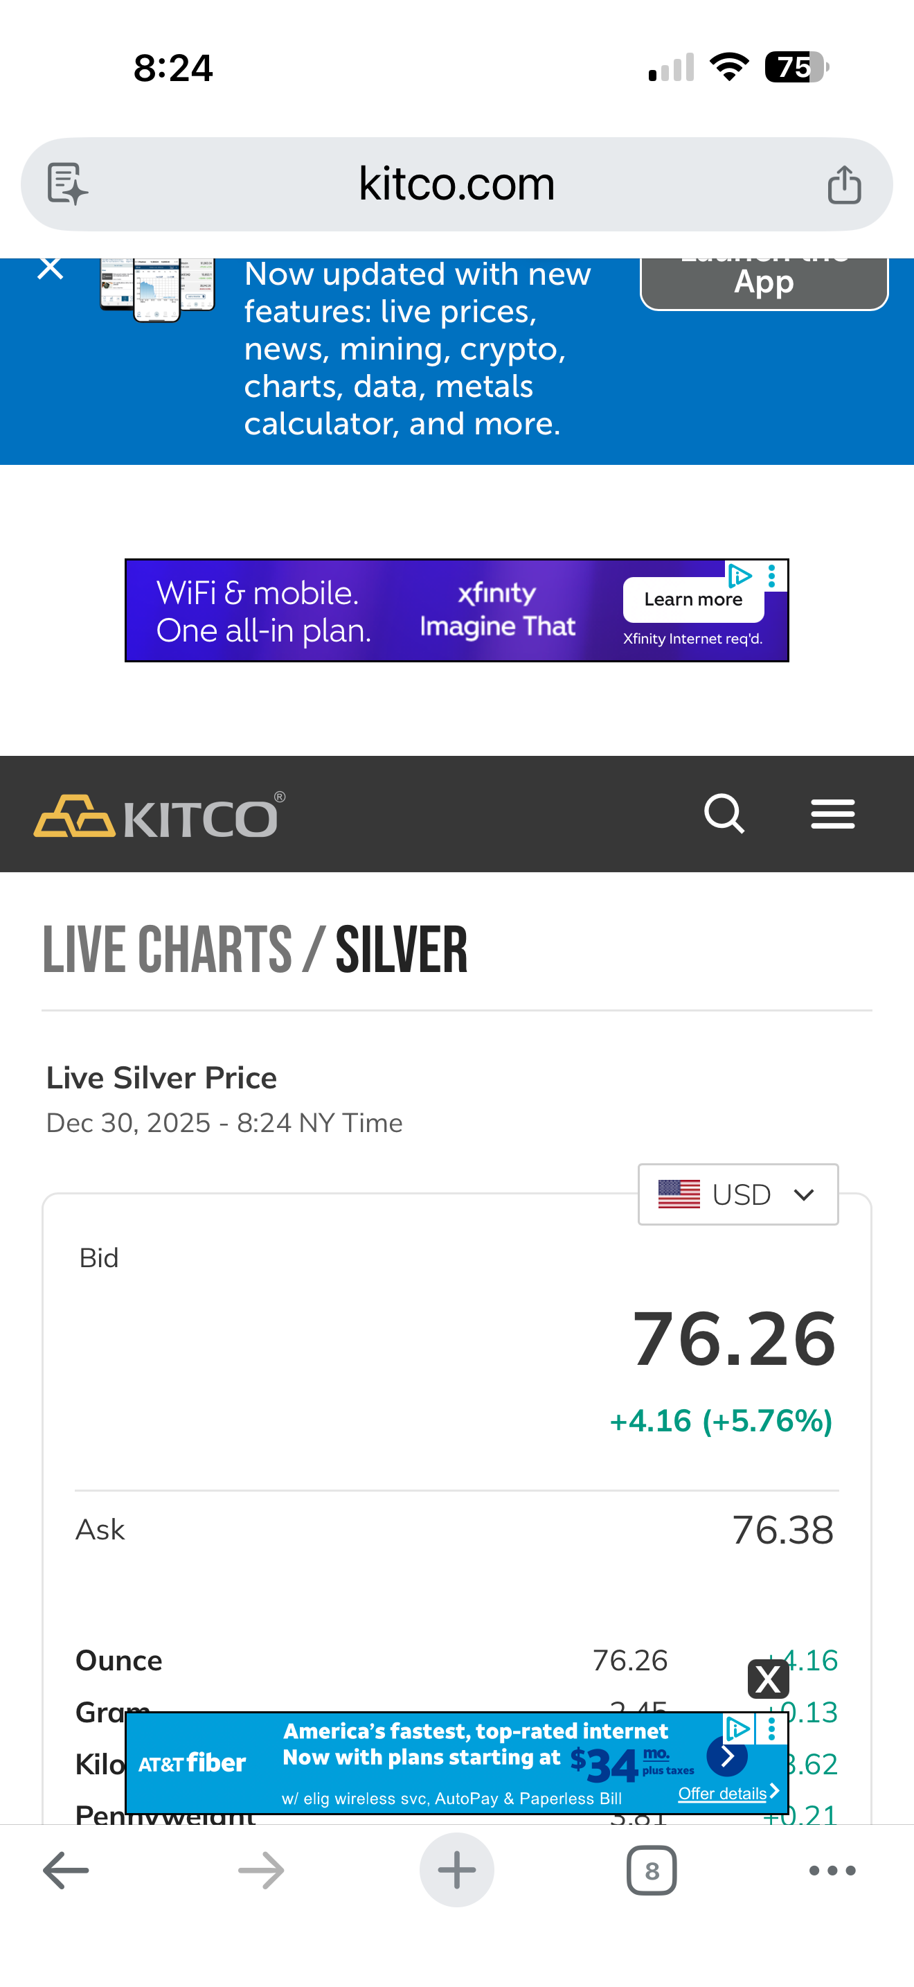Open the Kitco search magnifier
The height and width of the screenshot is (1987, 914).
pos(724,814)
